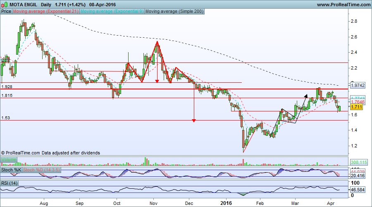This screenshot has width=372, height=207.
Task: Click the 1.711 (+1.42%) quote text
Action: click(70, 5)
